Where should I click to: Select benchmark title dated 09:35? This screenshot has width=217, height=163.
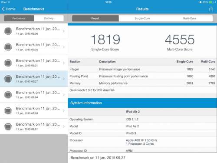pos(38,45)
